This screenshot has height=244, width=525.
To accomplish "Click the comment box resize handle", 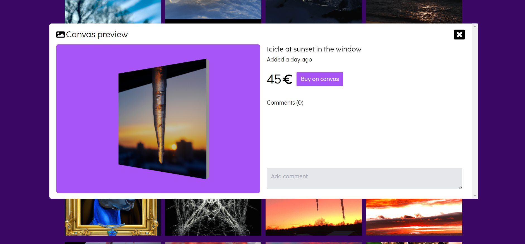I will point(460,187).
